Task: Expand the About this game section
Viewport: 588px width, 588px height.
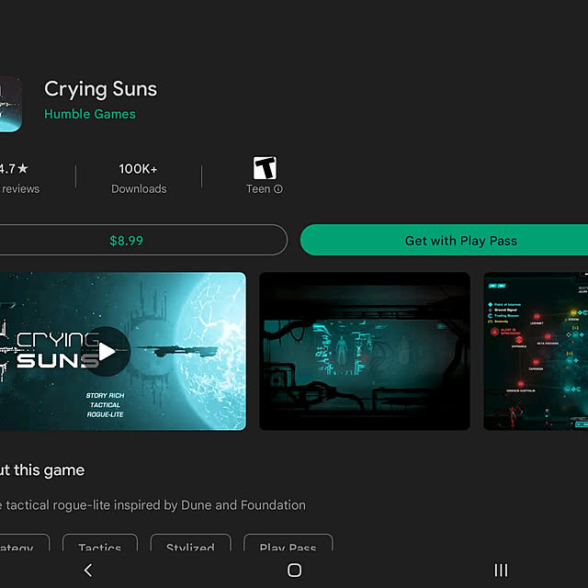Action: 42,470
